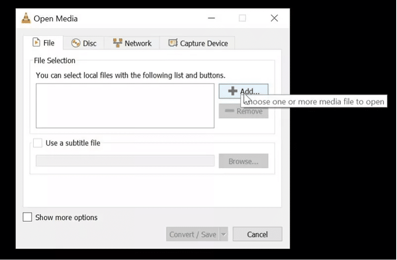Click the minus icon on the Remove button
The width and height of the screenshot is (397, 260).
[230, 111]
